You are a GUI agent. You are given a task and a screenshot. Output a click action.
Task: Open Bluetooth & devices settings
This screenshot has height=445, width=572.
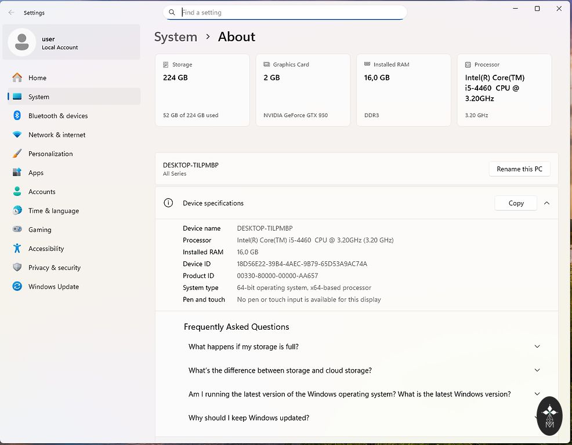58,116
